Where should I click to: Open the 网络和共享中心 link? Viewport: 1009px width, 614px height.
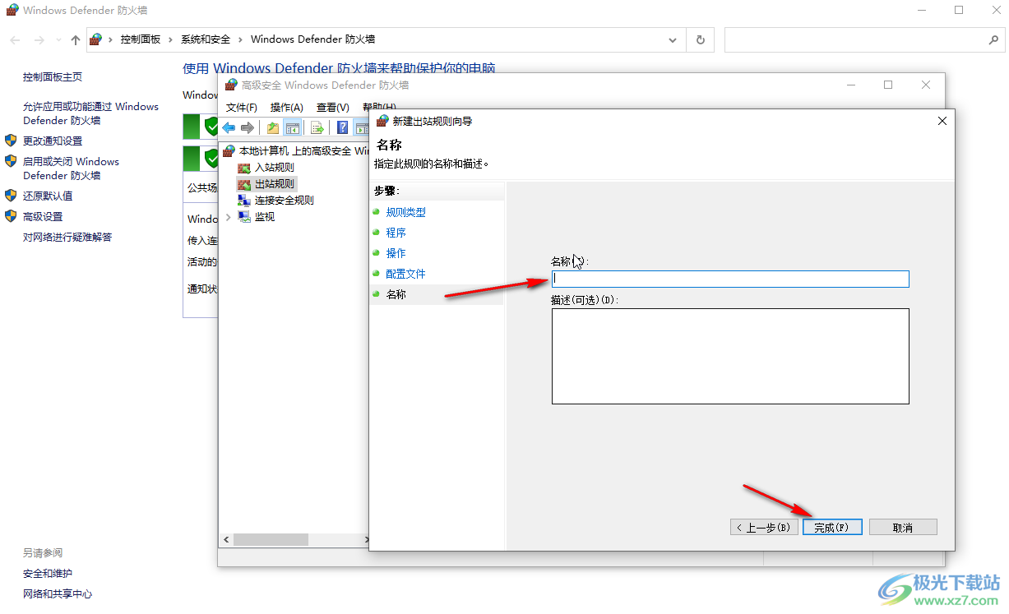click(58, 593)
